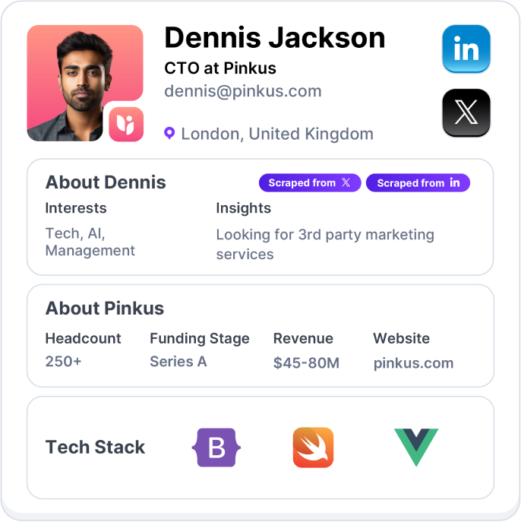Click the Series A funding stage value

point(178,362)
